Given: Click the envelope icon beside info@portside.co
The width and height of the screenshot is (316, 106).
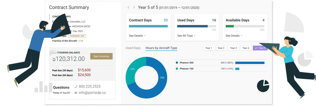Looking at the screenshot, I should click(x=76, y=93).
